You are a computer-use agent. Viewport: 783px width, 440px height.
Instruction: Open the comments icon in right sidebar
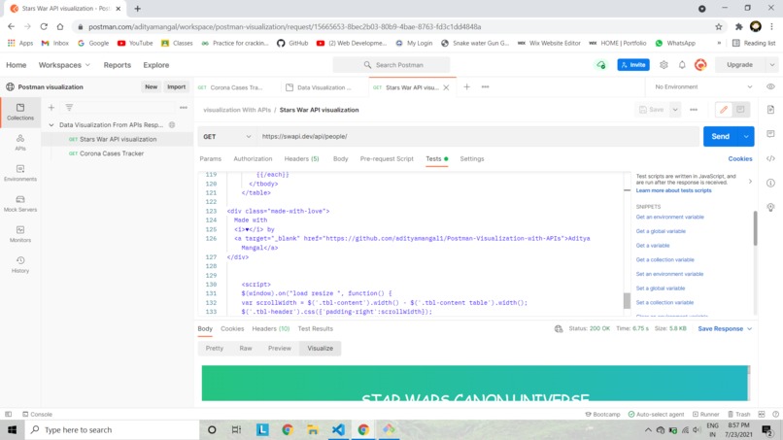[770, 134]
